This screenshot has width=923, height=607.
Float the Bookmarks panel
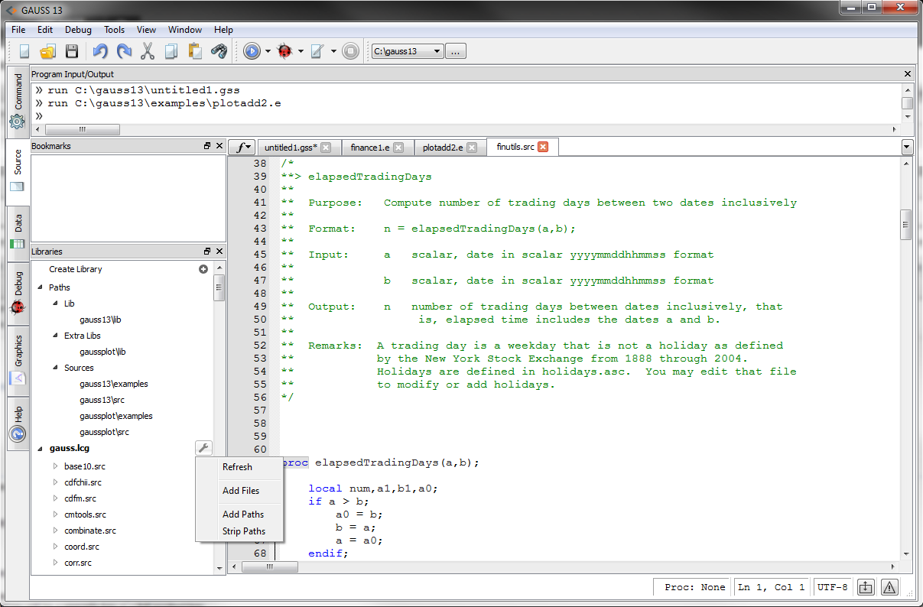point(206,145)
